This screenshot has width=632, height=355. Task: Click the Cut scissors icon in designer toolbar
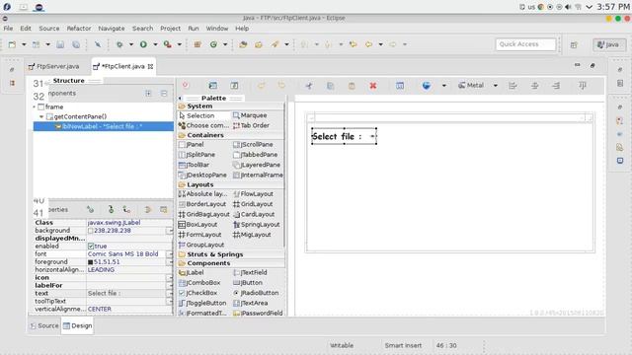tap(309, 86)
